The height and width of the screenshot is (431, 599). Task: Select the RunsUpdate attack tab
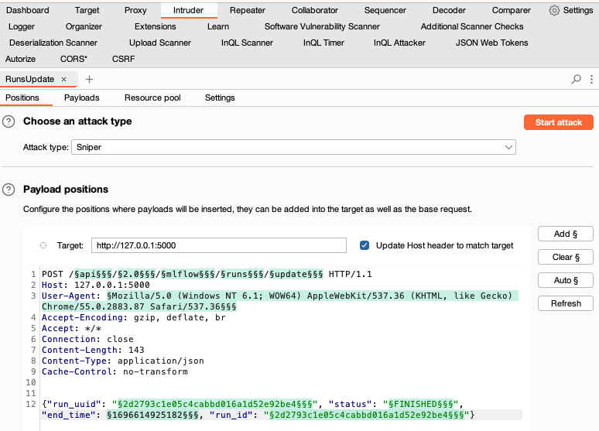click(30, 79)
